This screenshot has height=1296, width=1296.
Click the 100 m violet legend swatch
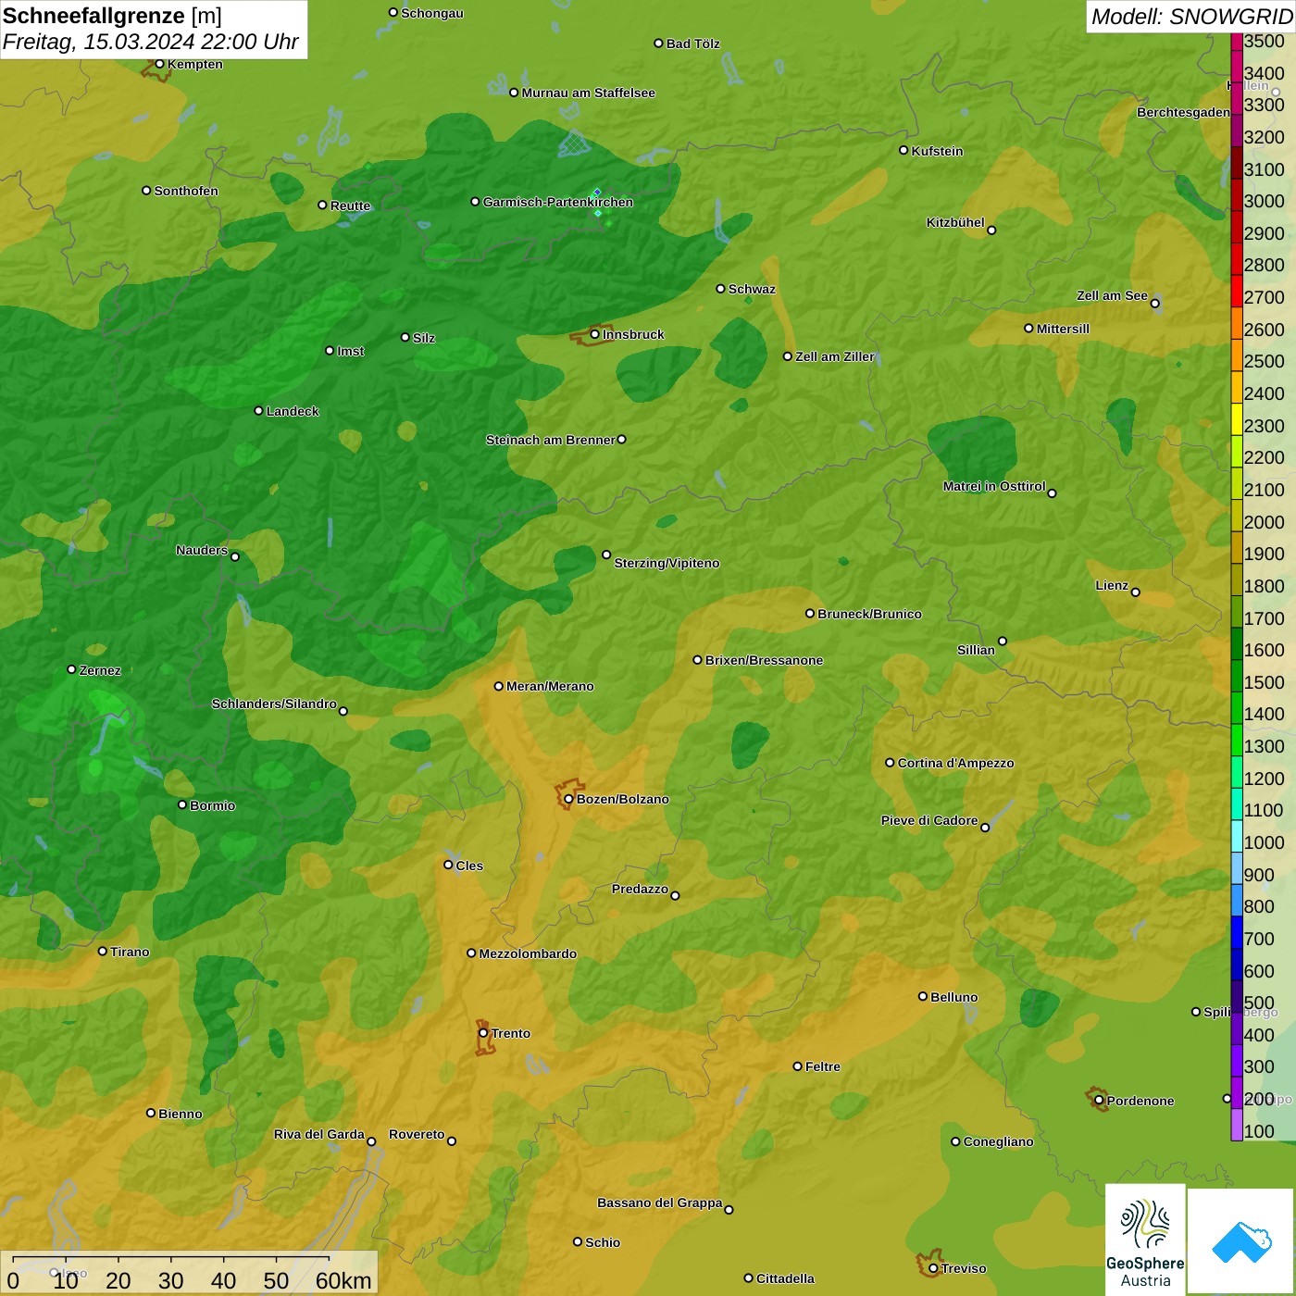click(x=1237, y=1125)
